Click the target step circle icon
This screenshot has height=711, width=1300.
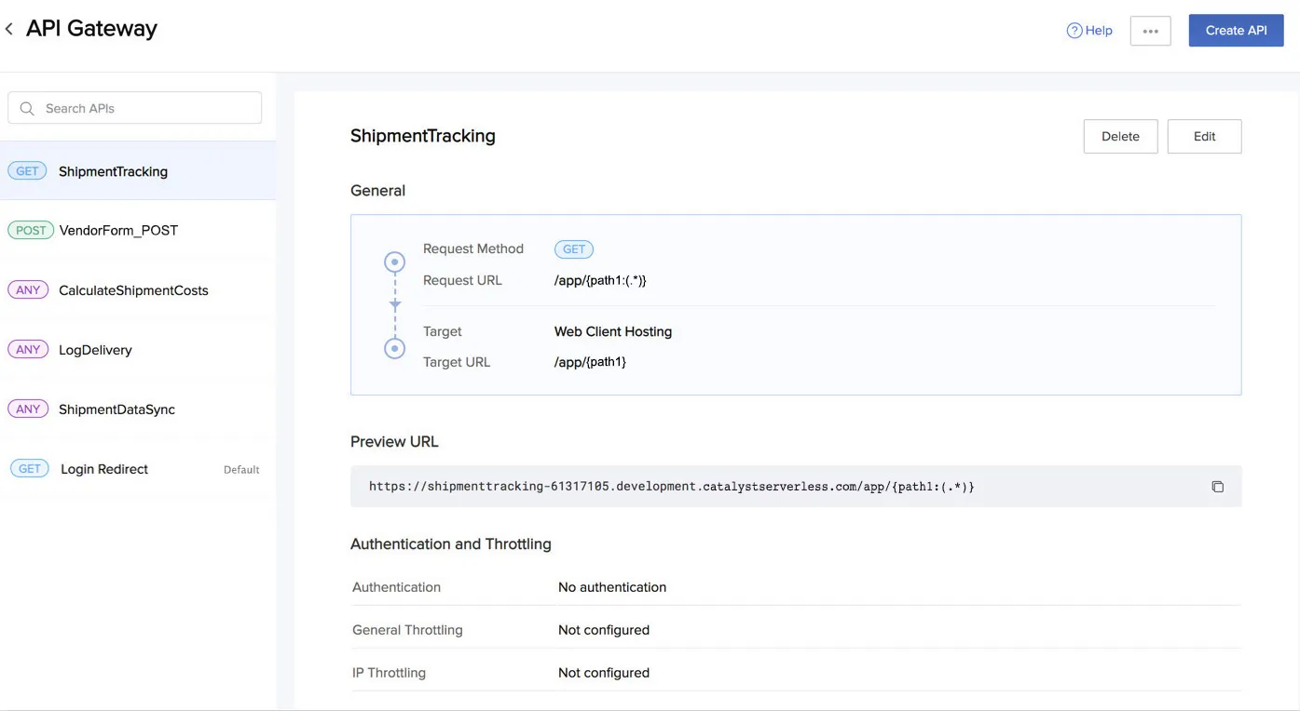[395, 349]
